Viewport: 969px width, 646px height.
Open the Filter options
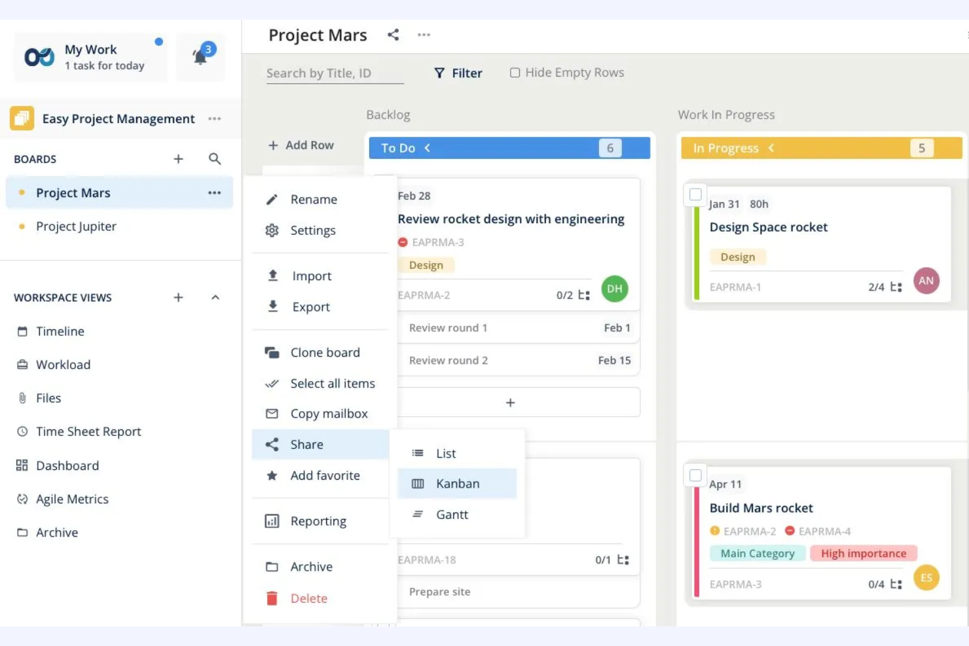click(x=458, y=73)
